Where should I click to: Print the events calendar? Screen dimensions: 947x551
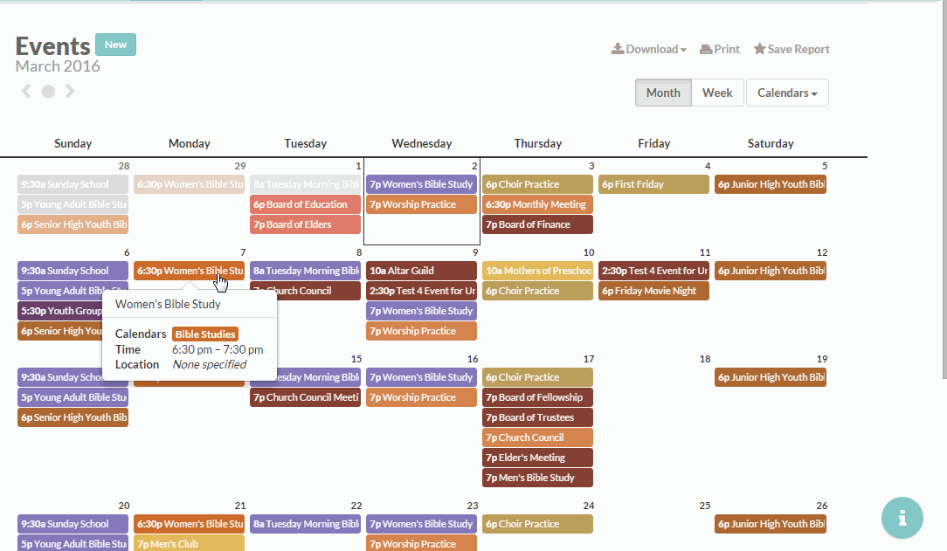click(x=720, y=49)
